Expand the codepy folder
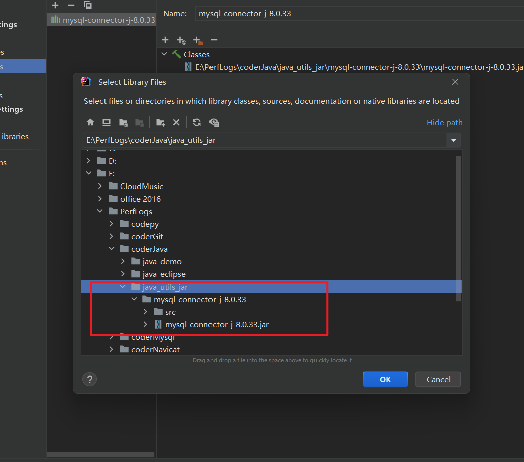This screenshot has width=524, height=462. coord(111,224)
